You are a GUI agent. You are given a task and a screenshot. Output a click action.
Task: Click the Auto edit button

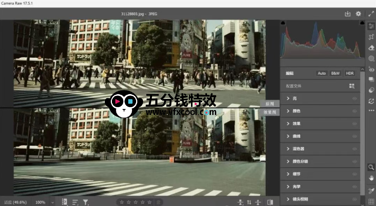click(x=322, y=73)
